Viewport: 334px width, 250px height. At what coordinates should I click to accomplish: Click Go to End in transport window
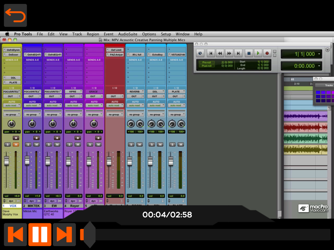coord(238,53)
